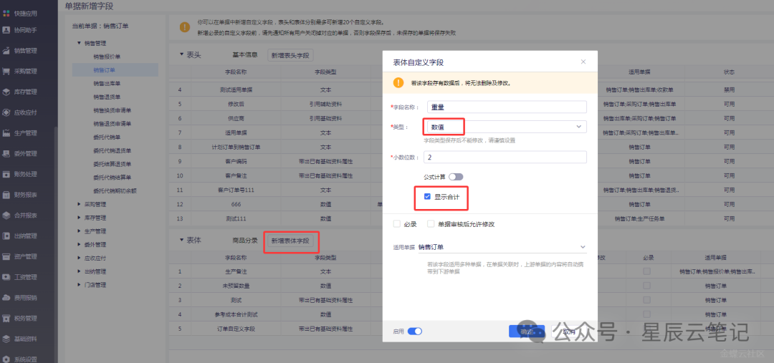Image resolution: width=774 pixels, height=363 pixels.
Task: Open 系统设置 at the sidebar bottom
Action: pos(25,359)
